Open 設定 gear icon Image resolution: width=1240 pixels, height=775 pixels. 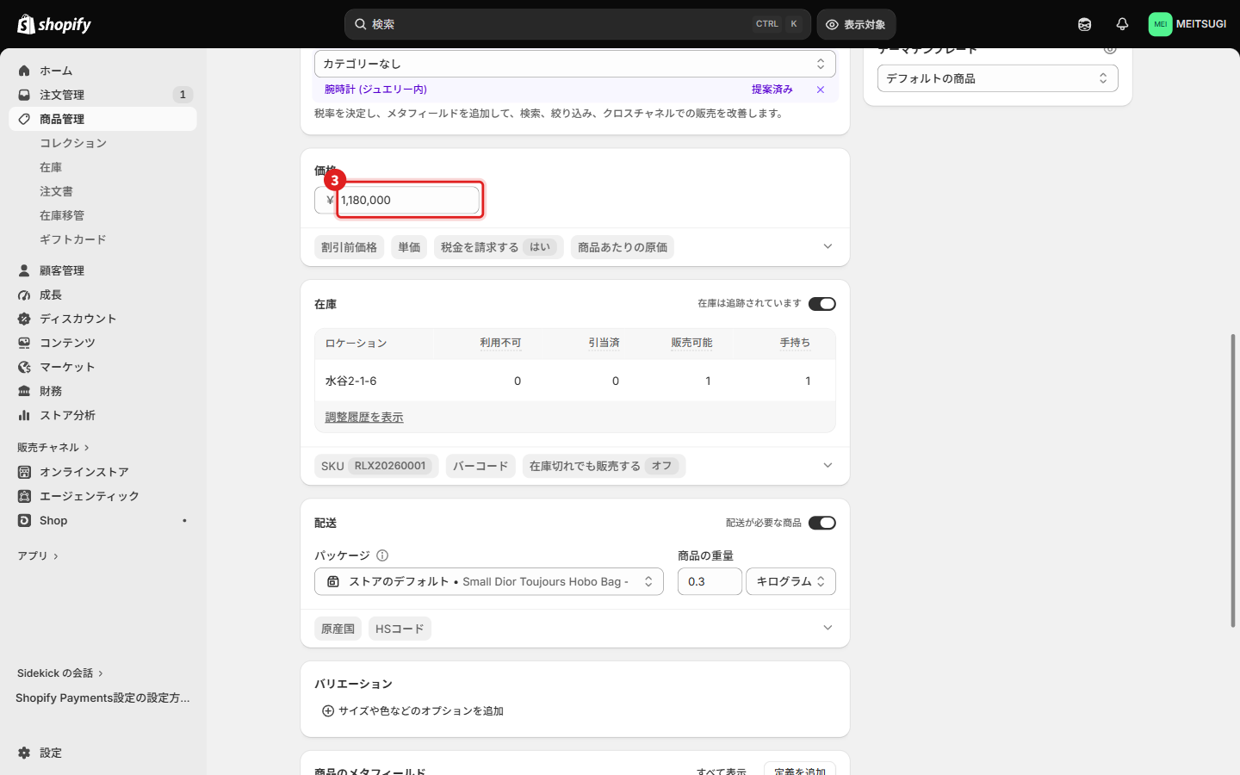pos(24,753)
